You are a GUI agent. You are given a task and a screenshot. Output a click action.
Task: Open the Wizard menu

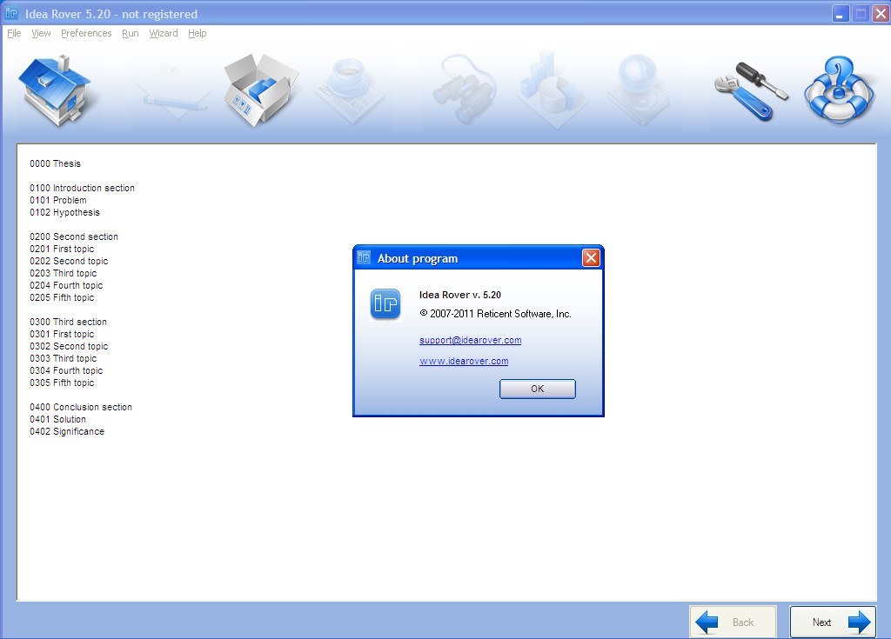point(164,33)
